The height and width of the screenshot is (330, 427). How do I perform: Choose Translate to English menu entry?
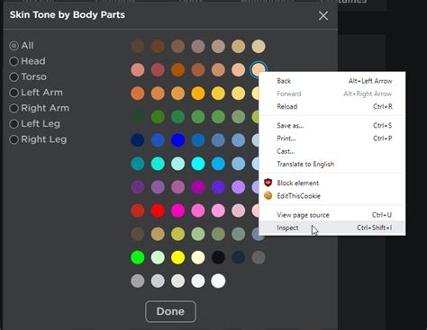(332, 164)
